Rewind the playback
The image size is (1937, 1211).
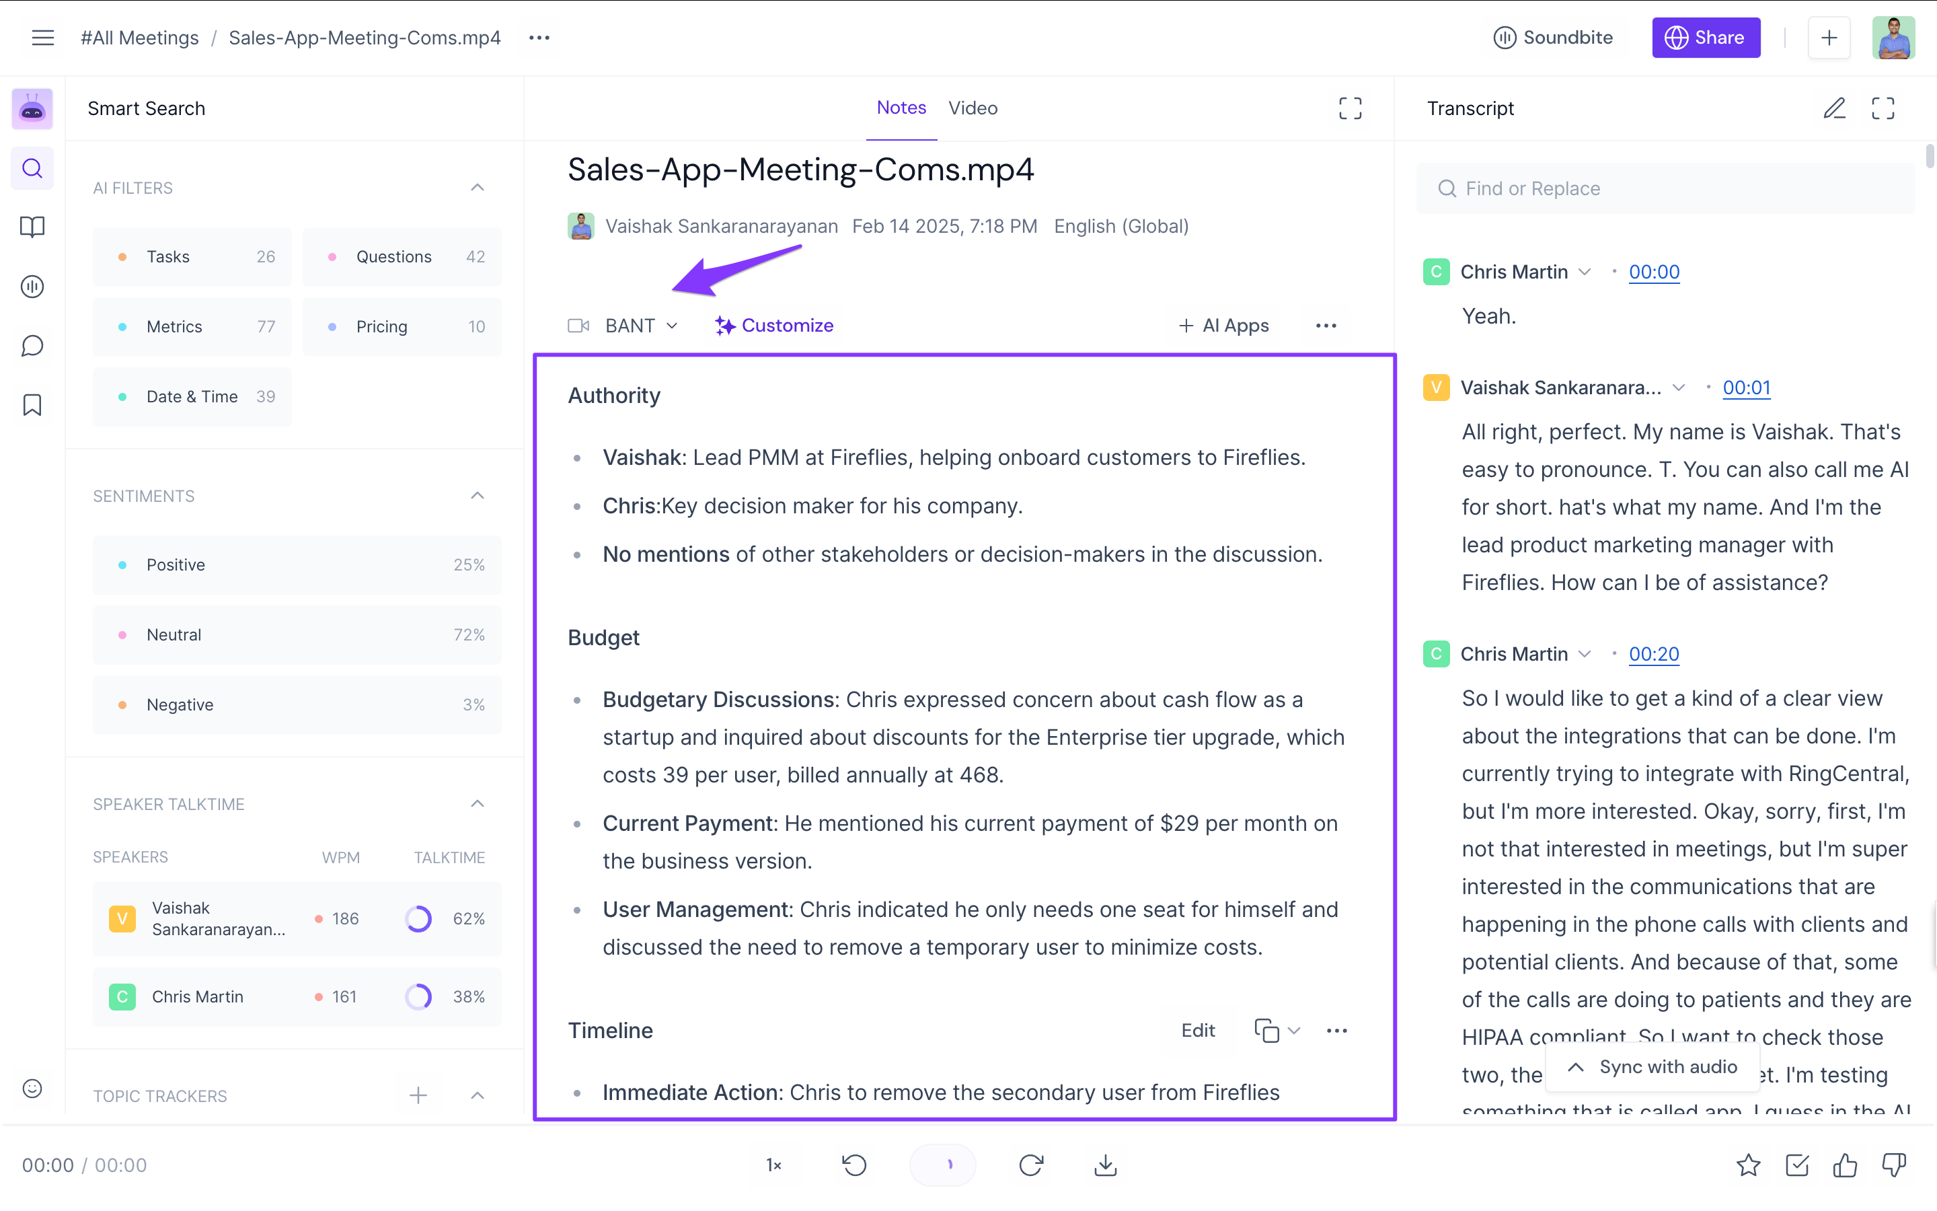855,1165
